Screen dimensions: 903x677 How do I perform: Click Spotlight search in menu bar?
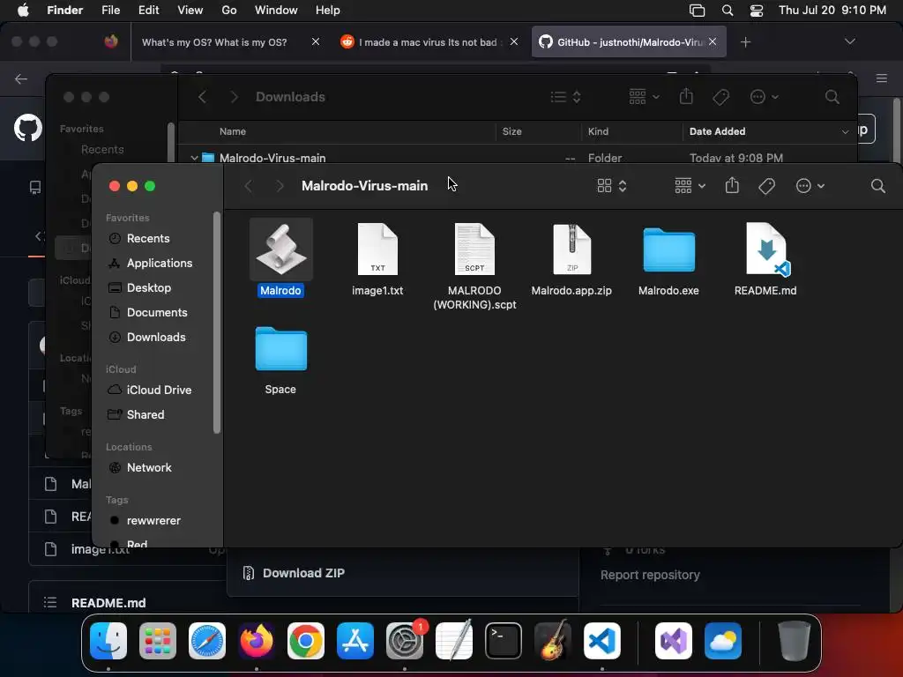[x=728, y=11]
